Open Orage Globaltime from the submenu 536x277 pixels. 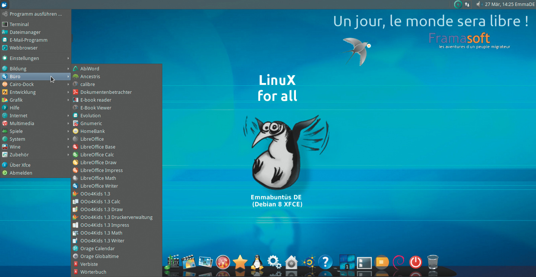tap(117, 256)
